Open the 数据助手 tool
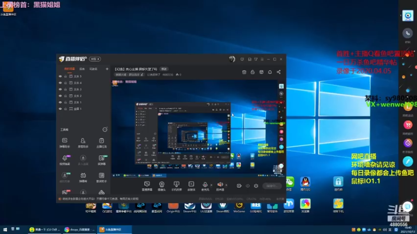This screenshot has width=417, height=234. point(101,177)
